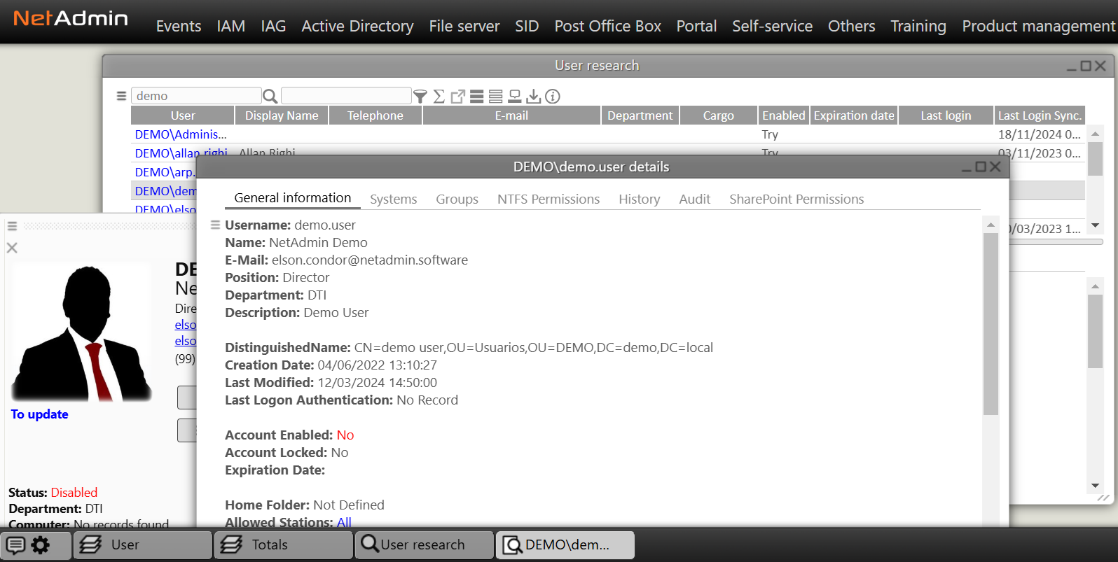Screen dimensions: 1118x562
Task: Sort by the Telephone column header
Action: pos(375,115)
